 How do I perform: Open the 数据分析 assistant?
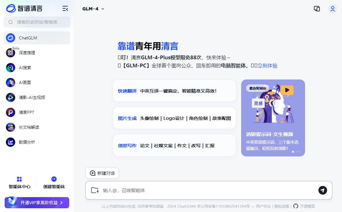tap(27, 142)
